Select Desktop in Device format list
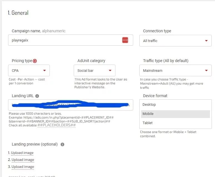 175,105
